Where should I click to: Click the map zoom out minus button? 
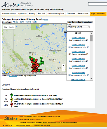[x=63, y=69]
